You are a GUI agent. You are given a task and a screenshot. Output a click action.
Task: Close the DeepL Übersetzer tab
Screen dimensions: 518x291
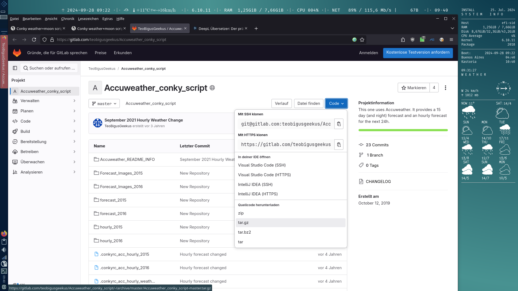(x=246, y=28)
